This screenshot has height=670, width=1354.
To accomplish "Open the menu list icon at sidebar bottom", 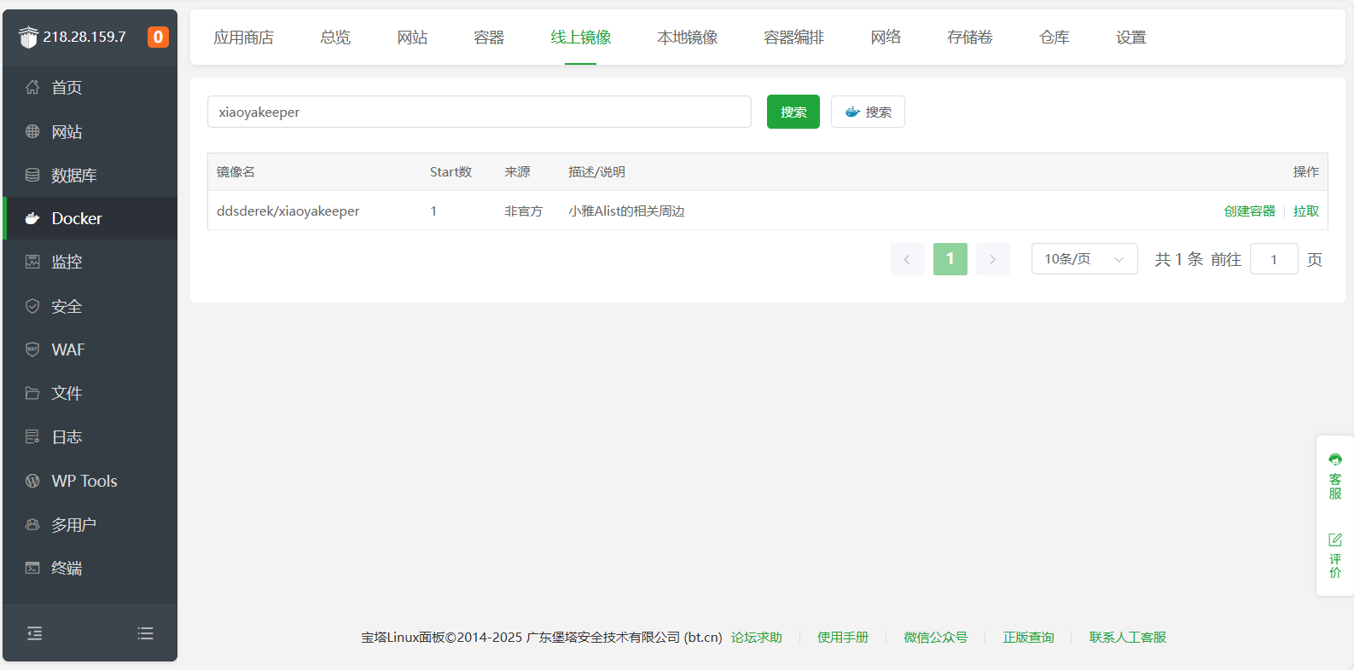I will pos(146,633).
